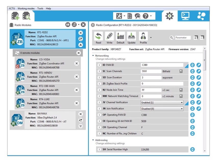Image resolution: width=217 pixels, height=160 pixels.
Task: Click the ID PAN ID field
Action: [162, 65]
